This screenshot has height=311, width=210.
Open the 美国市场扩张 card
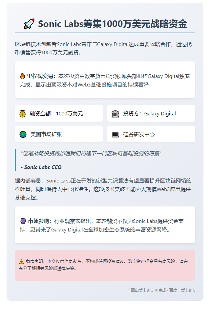pyautogui.click(x=59, y=134)
